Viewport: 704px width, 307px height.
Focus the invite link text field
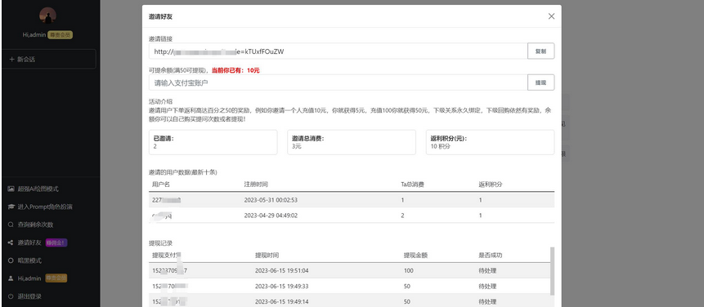338,51
